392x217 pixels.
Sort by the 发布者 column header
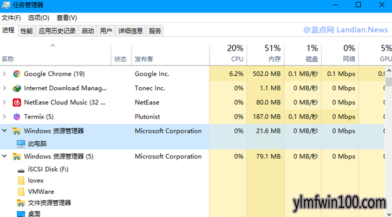point(170,55)
